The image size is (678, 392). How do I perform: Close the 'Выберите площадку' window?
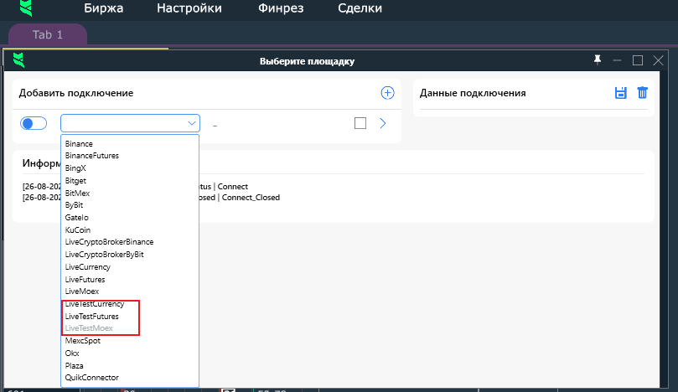click(658, 60)
